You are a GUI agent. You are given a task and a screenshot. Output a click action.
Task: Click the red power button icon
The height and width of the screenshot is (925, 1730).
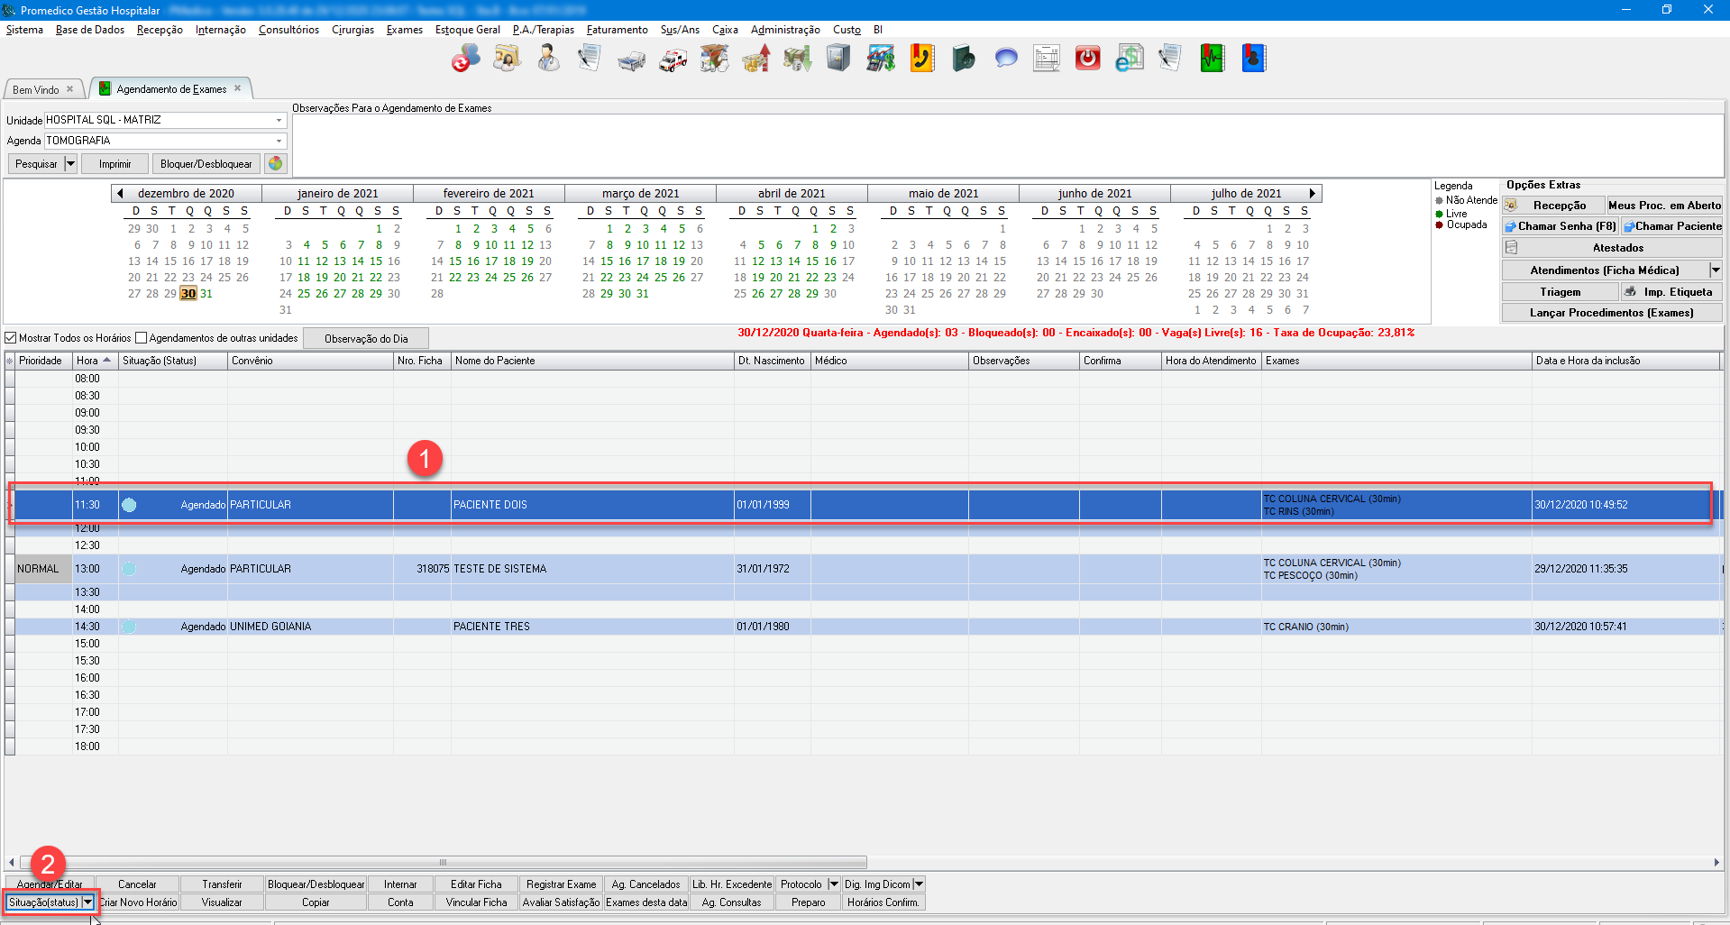click(x=1087, y=60)
